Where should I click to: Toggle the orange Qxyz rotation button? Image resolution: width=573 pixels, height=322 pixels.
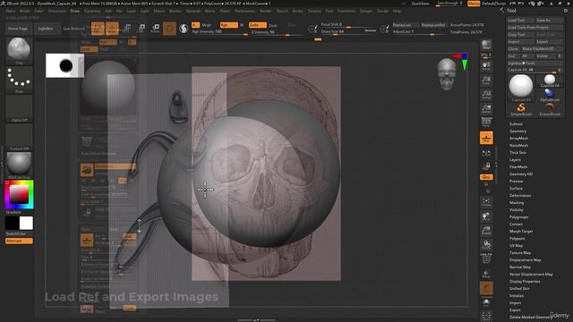pos(486,177)
